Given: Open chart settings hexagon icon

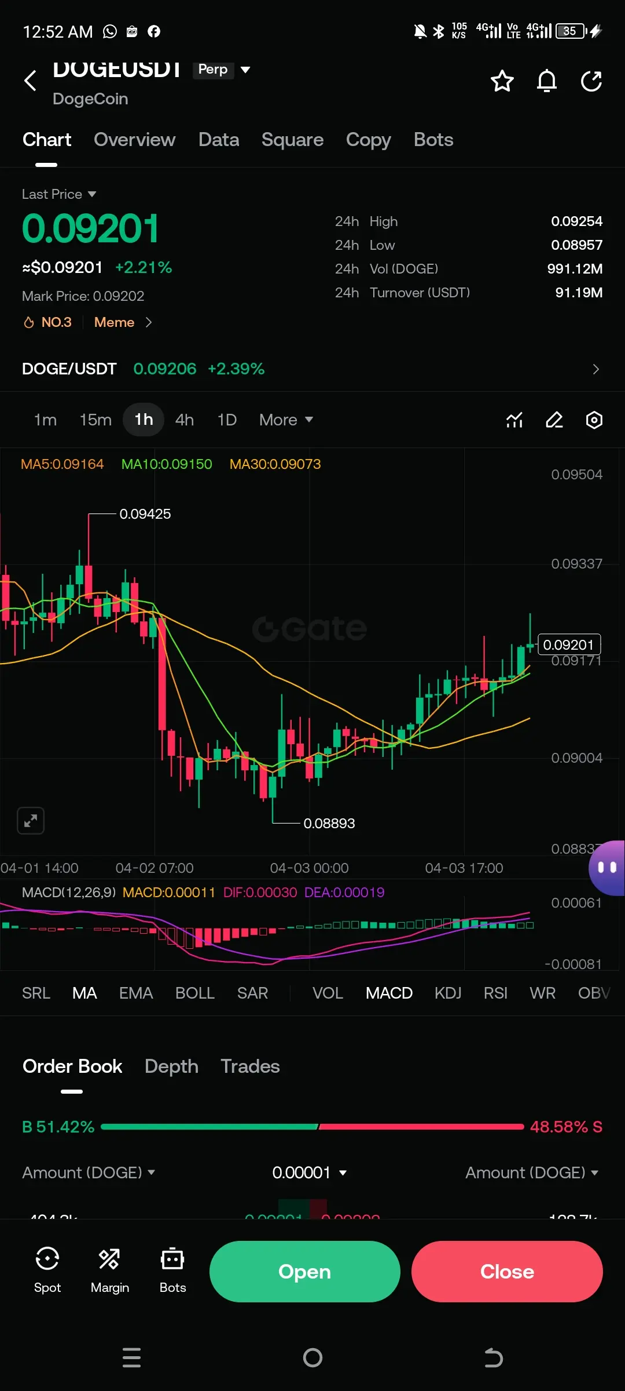Looking at the screenshot, I should (x=594, y=420).
